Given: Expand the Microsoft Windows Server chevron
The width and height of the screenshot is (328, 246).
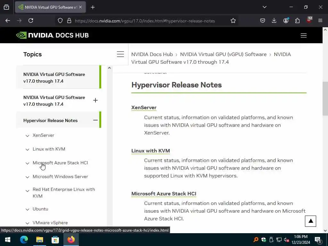Looking at the screenshot, I should click(x=27, y=177).
